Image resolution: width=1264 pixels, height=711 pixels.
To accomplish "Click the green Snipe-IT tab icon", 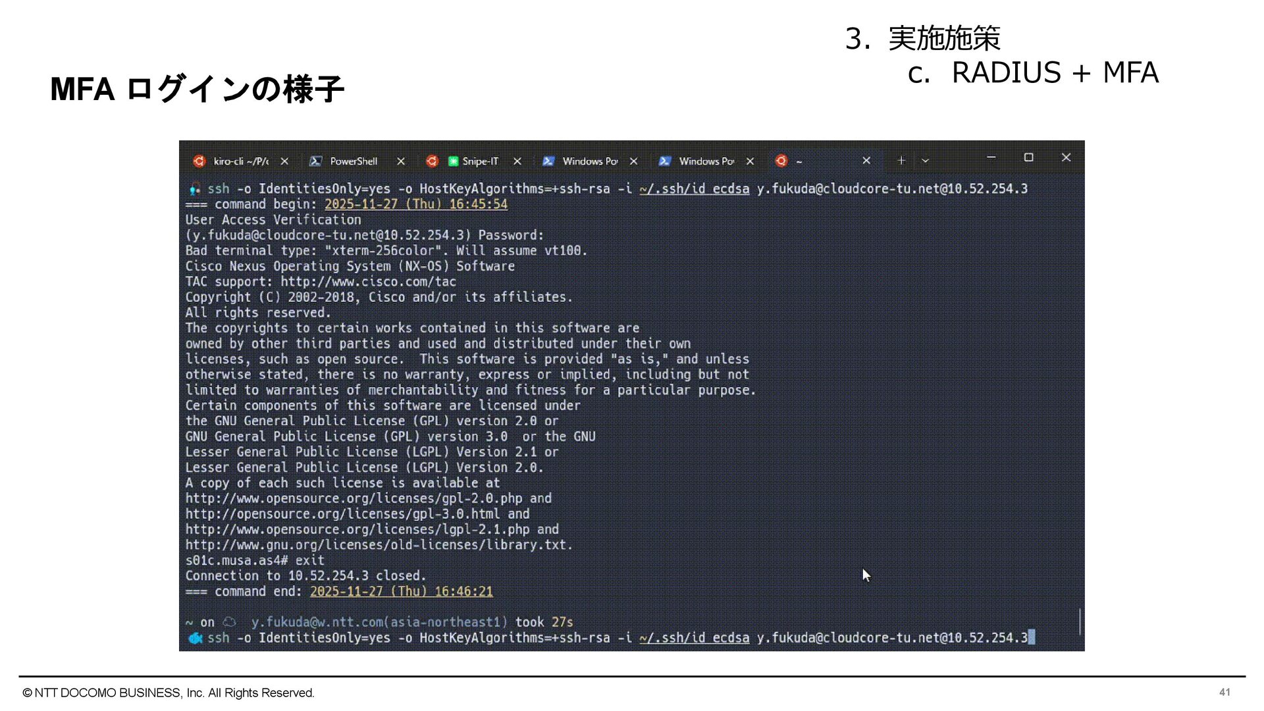I will pos(453,161).
